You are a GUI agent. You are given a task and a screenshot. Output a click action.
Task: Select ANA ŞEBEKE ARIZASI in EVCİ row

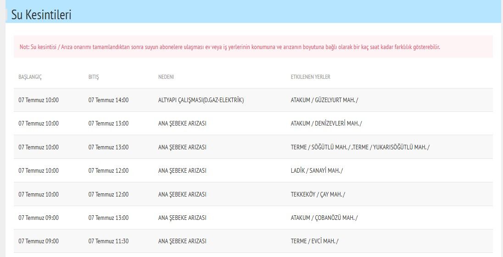tap(182, 241)
